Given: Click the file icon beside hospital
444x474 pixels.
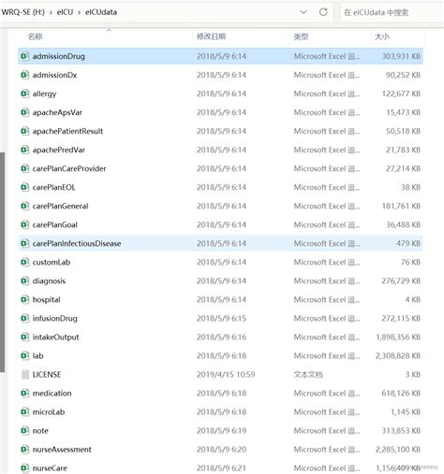Looking at the screenshot, I should coord(24,300).
